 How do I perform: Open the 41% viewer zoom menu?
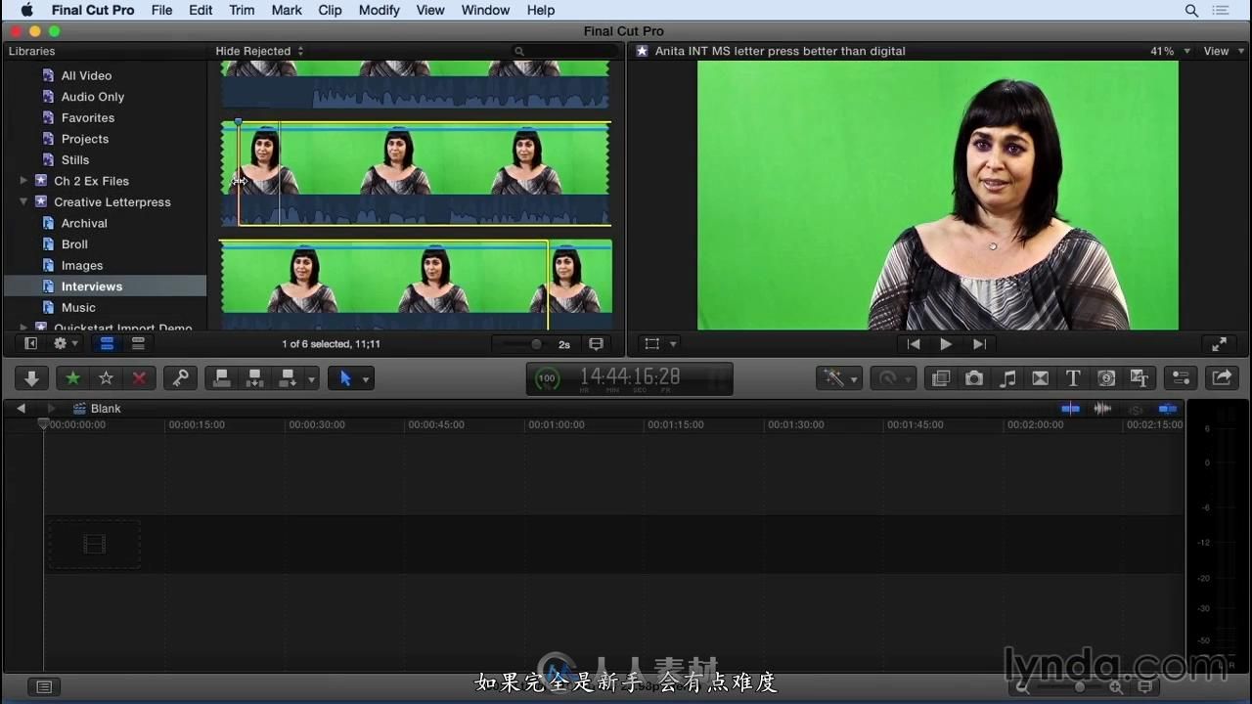tap(1170, 51)
